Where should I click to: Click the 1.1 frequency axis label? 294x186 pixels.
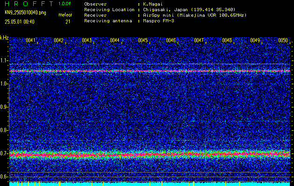click(x=4, y=60)
